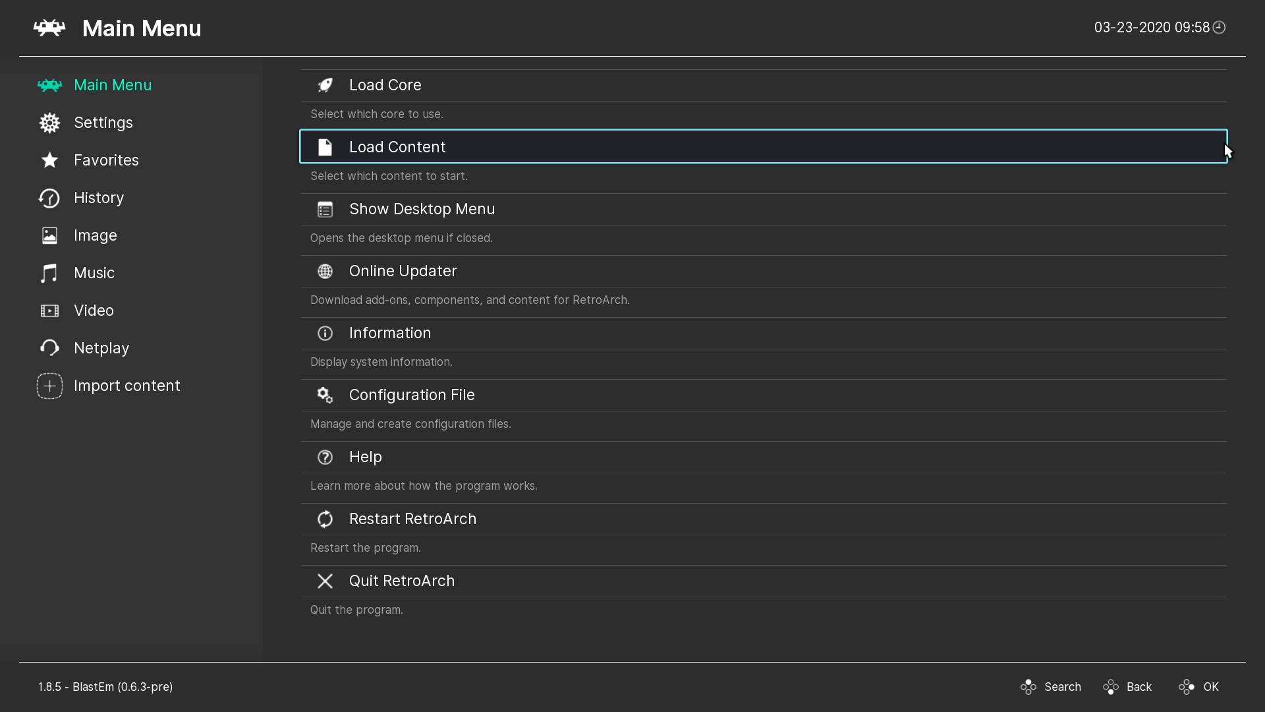The image size is (1265, 712).
Task: Select Import content sidebar item
Action: (127, 385)
